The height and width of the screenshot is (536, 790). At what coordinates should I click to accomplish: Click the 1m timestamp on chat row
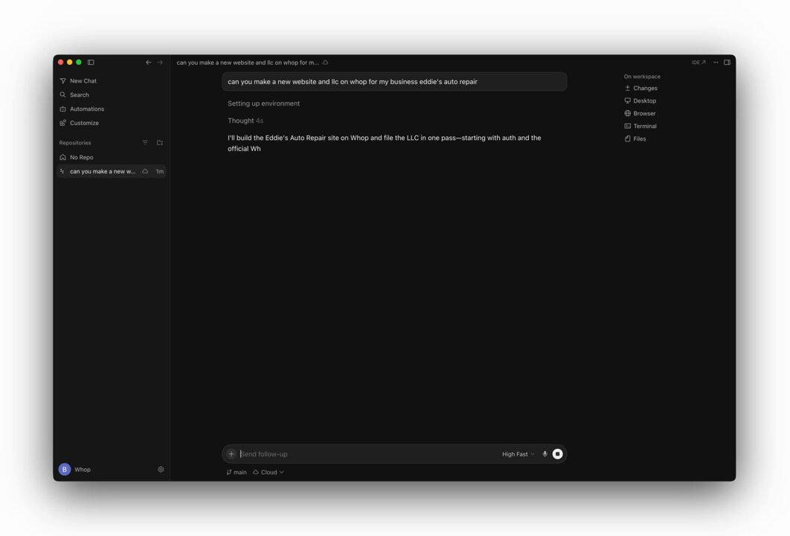pos(160,171)
